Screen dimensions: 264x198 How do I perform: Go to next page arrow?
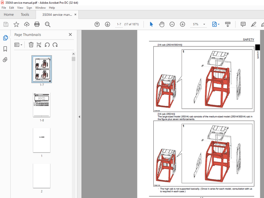[x=107, y=24]
